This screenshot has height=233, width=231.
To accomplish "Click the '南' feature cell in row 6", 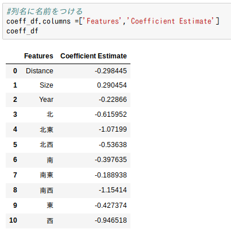I will pos(50,160).
